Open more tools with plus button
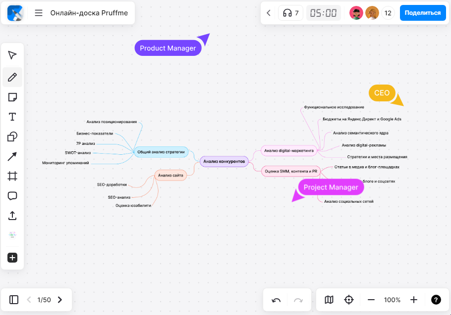The width and height of the screenshot is (451, 315). pyautogui.click(x=12, y=258)
